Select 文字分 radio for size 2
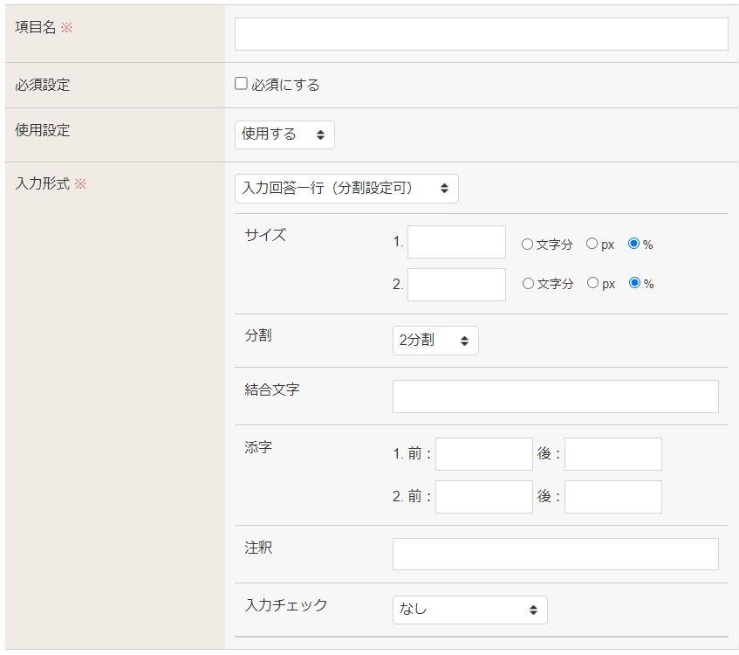 [x=527, y=284]
